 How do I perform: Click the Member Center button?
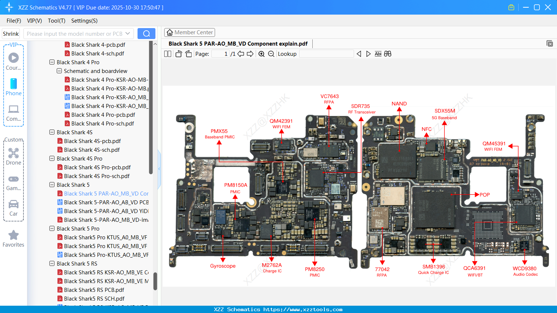(189, 32)
